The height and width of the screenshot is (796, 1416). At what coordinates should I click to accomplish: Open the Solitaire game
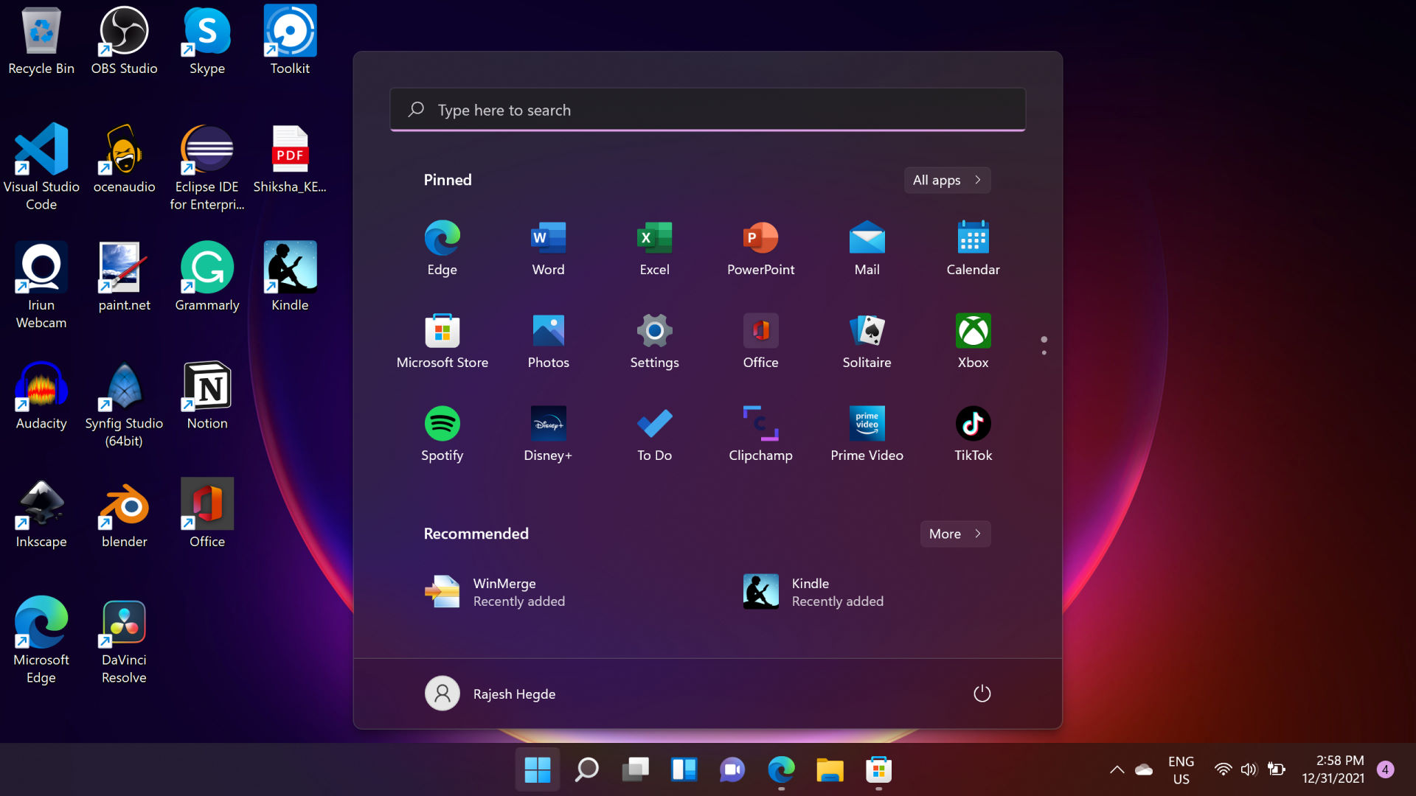point(867,342)
